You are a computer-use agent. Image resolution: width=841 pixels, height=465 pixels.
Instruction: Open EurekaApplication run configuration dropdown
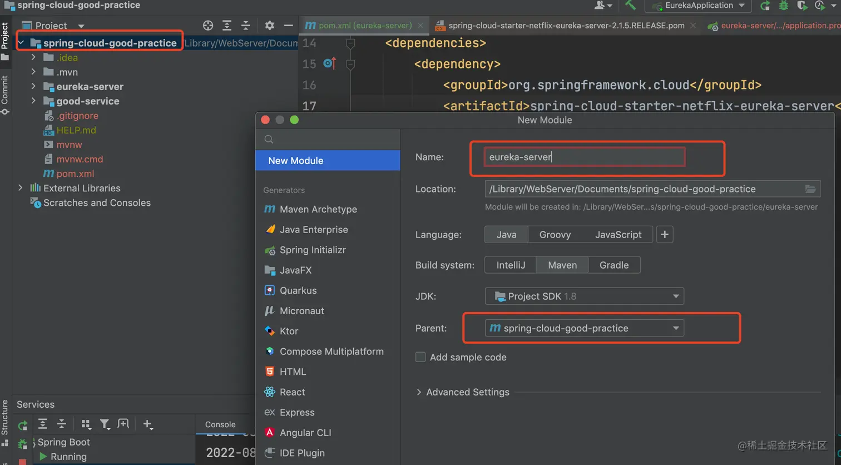coord(698,6)
